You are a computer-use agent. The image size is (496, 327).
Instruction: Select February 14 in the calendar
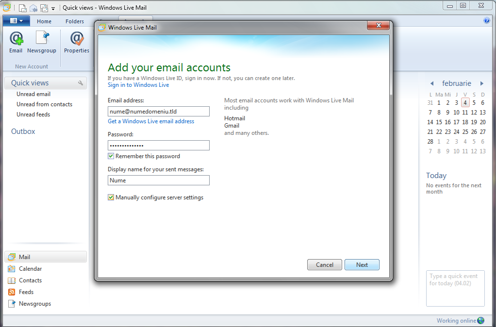430,122
